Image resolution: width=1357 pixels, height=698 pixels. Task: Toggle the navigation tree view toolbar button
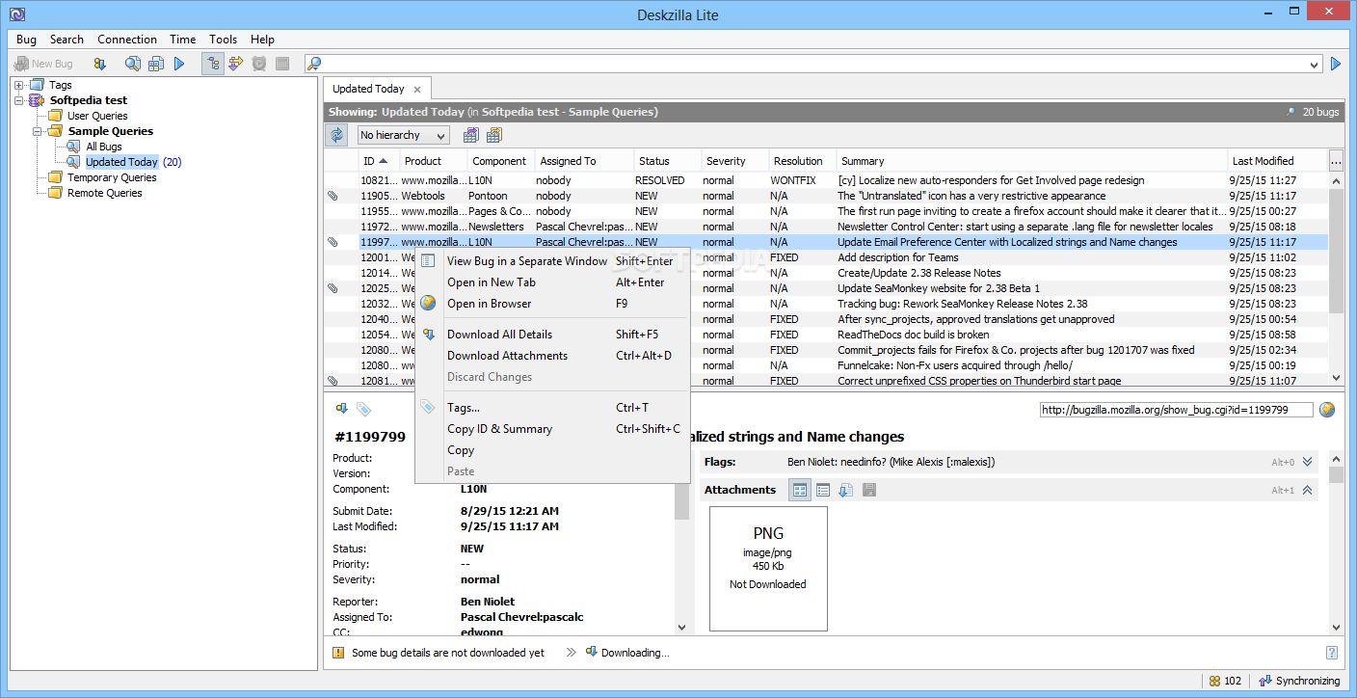tap(213, 64)
